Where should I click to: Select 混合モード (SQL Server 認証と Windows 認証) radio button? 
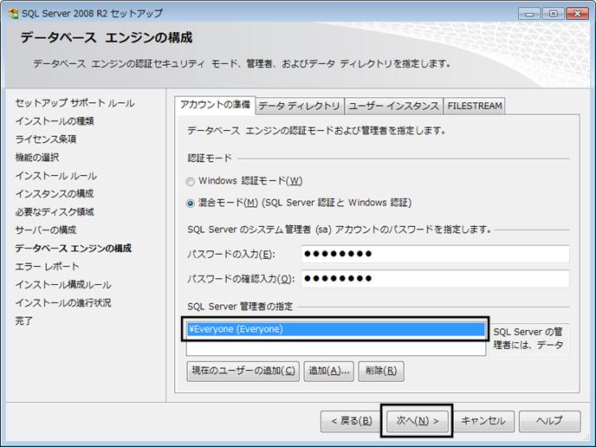191,204
